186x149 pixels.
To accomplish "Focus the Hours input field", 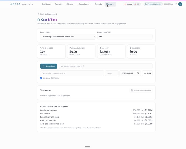I will (112, 73).
